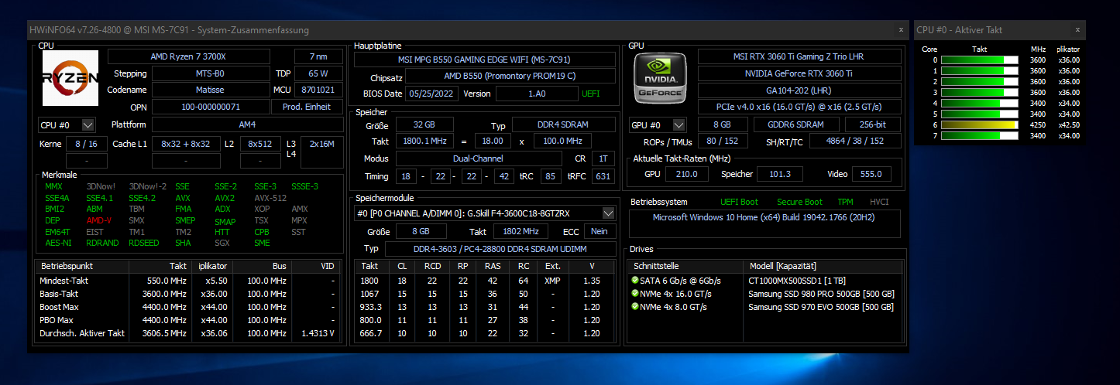Screen dimensions: 1120x385
Task: Select the PBO Max row
Action: 188,320
